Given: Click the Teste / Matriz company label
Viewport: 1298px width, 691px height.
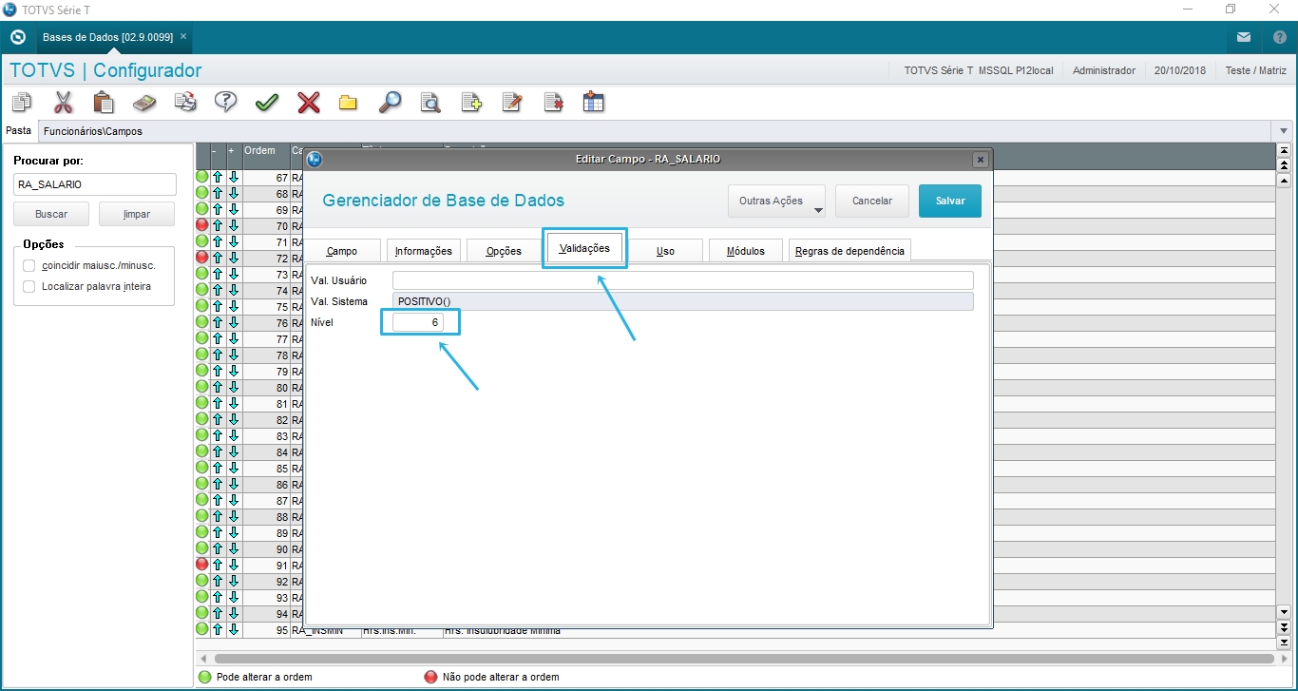Looking at the screenshot, I should click(1255, 70).
